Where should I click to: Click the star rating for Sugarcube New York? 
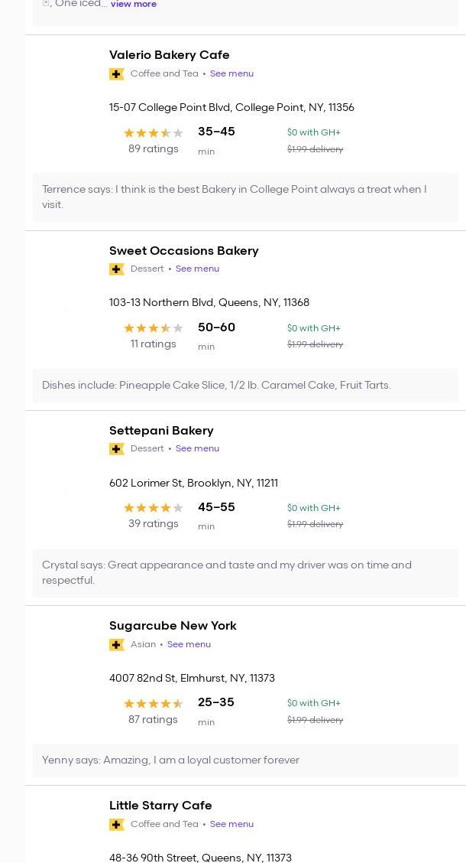154,704
